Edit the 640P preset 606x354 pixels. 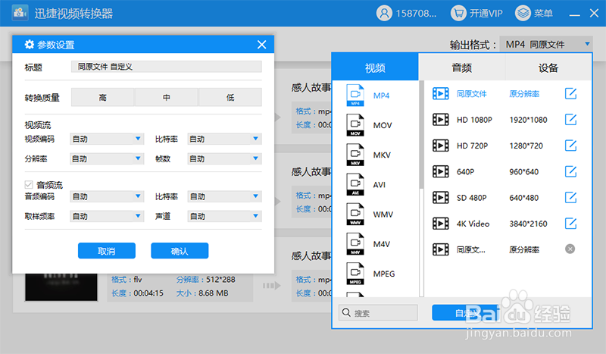point(570,171)
